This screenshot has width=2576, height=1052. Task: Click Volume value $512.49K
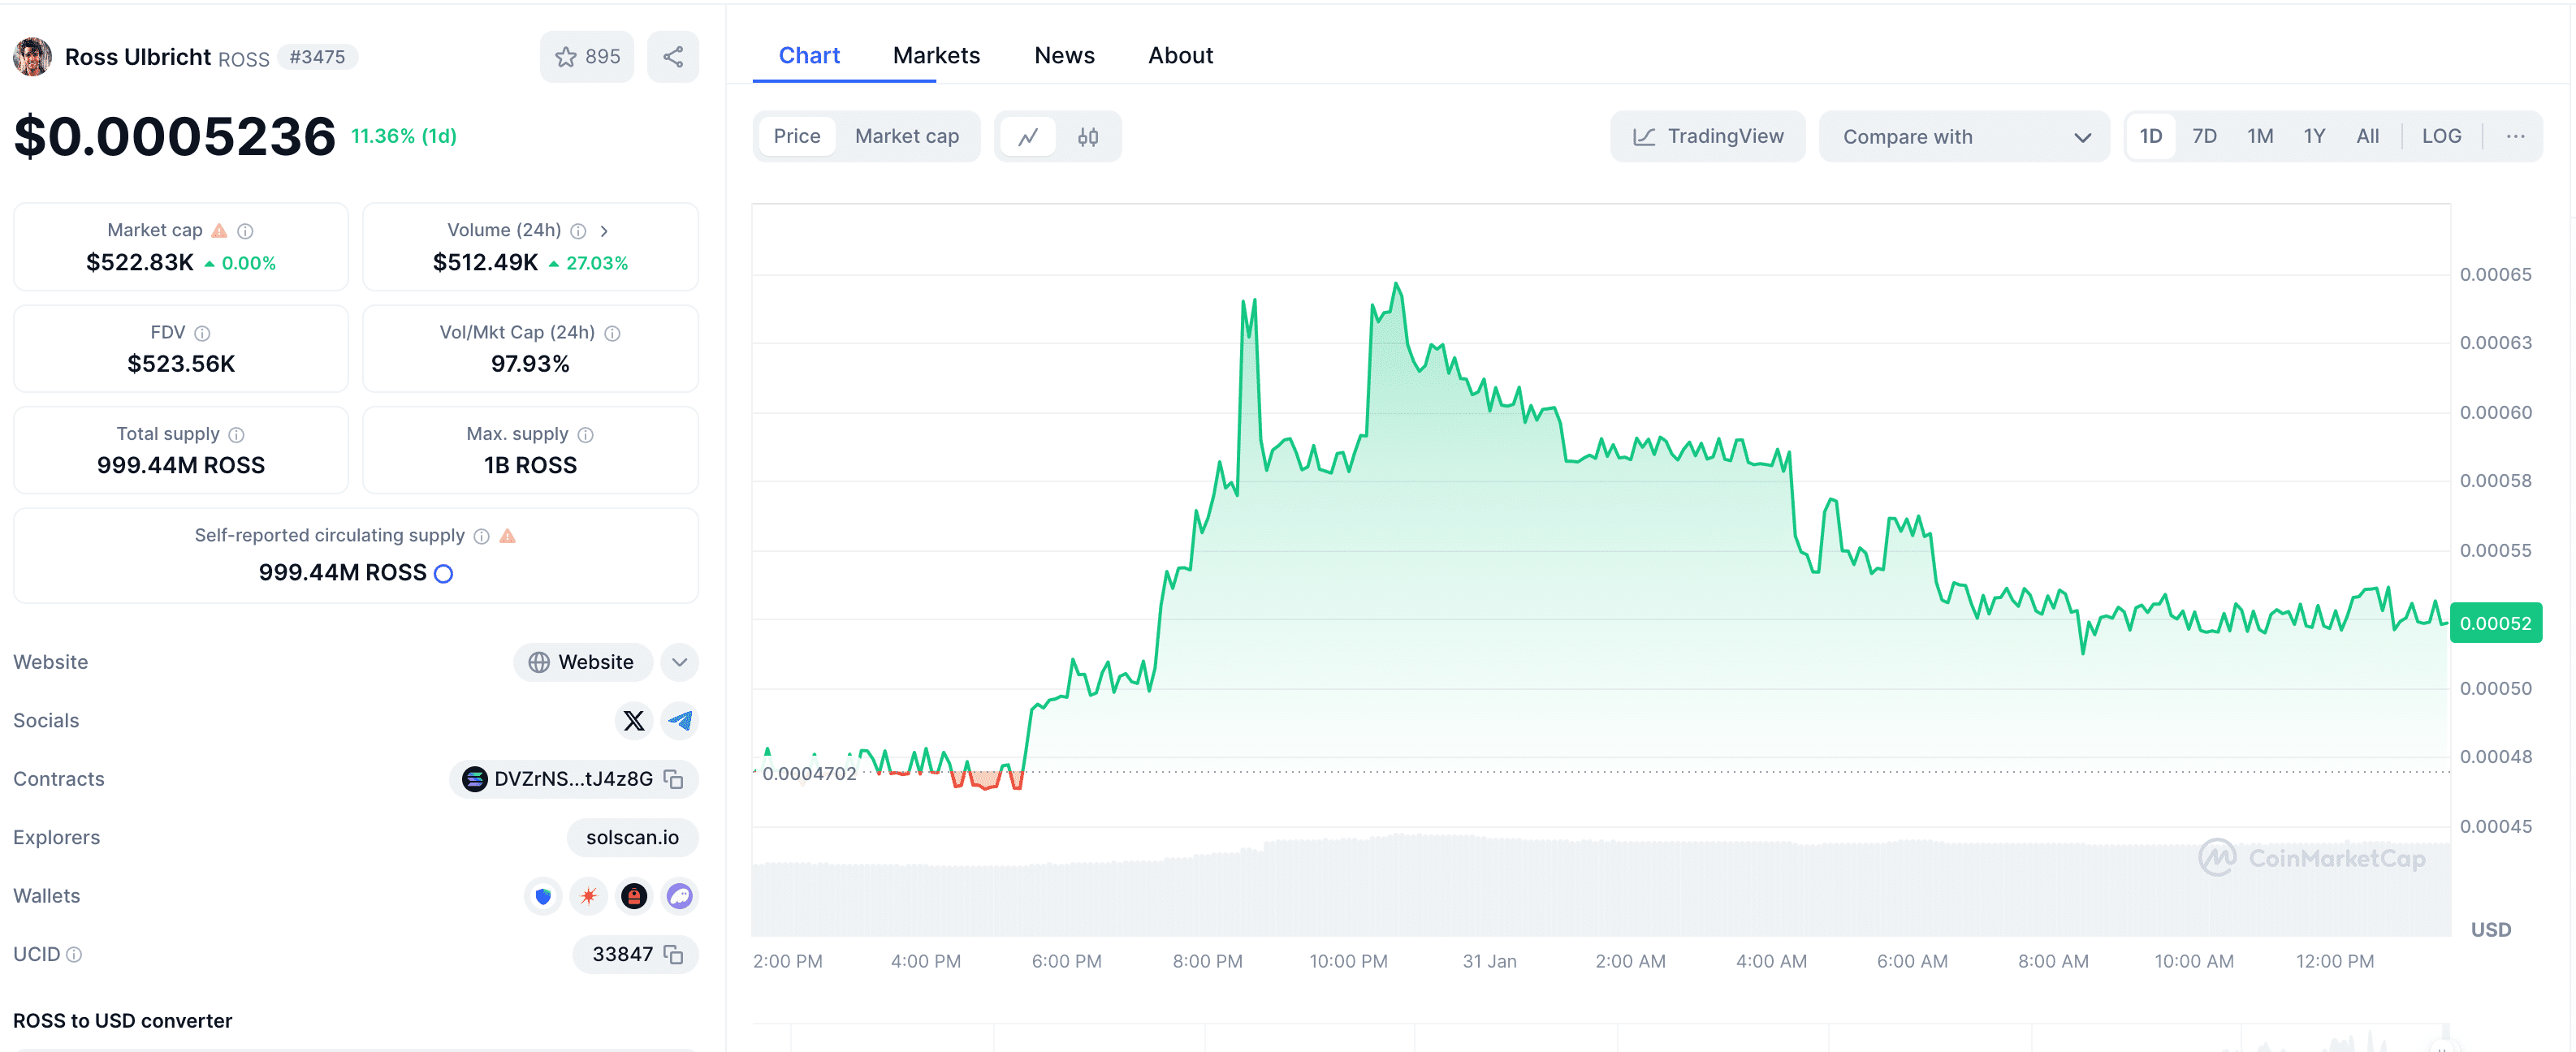485,263
